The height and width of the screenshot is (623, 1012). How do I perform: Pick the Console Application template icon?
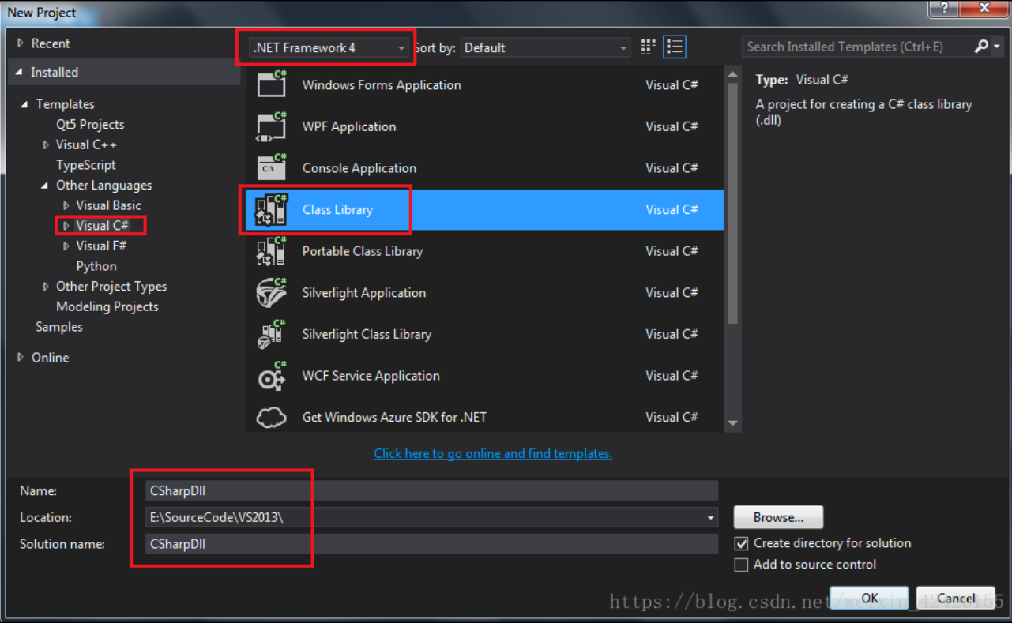pyautogui.click(x=272, y=167)
